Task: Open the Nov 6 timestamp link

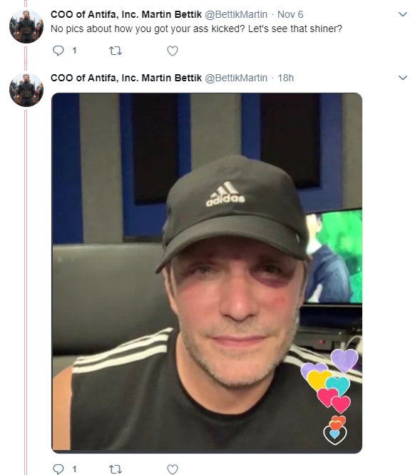Action: tap(290, 14)
